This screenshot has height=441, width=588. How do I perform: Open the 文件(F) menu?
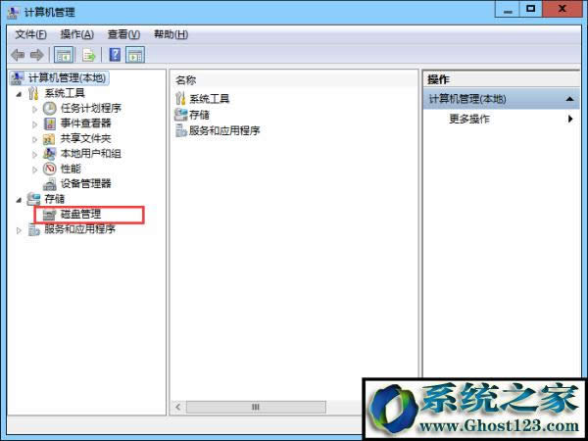pos(30,34)
